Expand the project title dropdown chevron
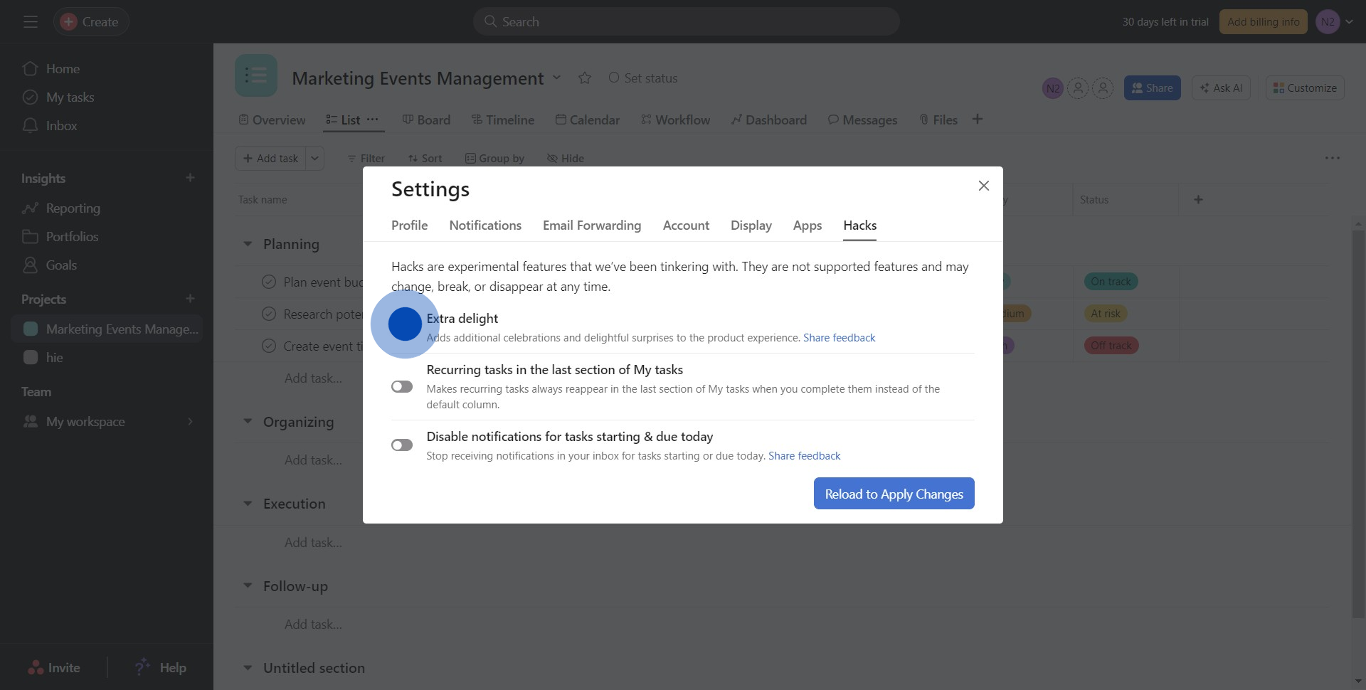Viewport: 1366px width, 690px height. click(557, 78)
